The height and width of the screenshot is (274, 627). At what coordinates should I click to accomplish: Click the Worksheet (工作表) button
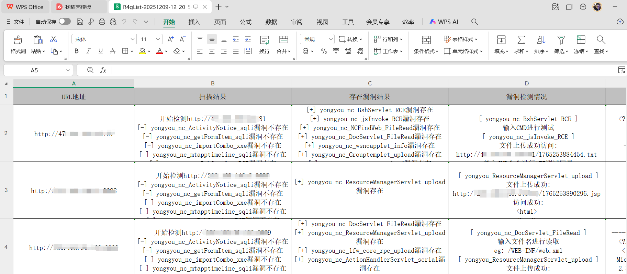tap(388, 51)
